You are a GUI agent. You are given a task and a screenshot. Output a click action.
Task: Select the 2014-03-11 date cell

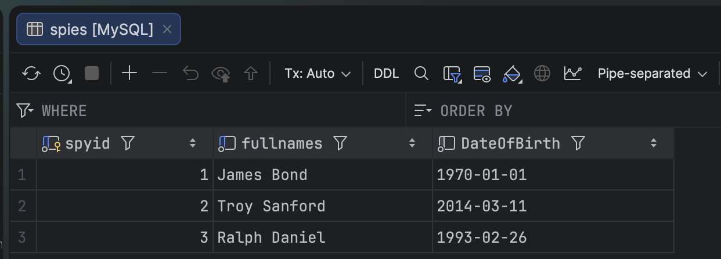pos(553,206)
